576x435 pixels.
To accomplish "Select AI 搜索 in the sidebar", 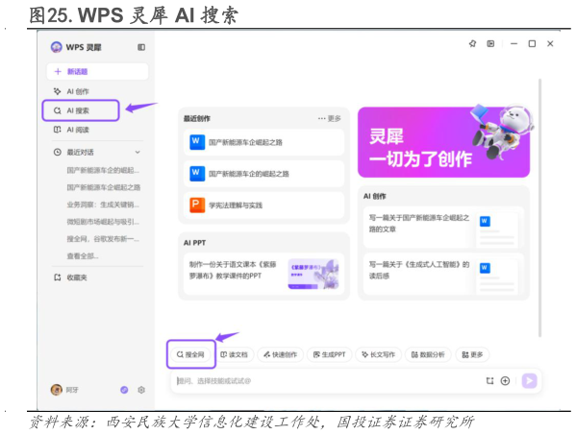I will pyautogui.click(x=81, y=110).
